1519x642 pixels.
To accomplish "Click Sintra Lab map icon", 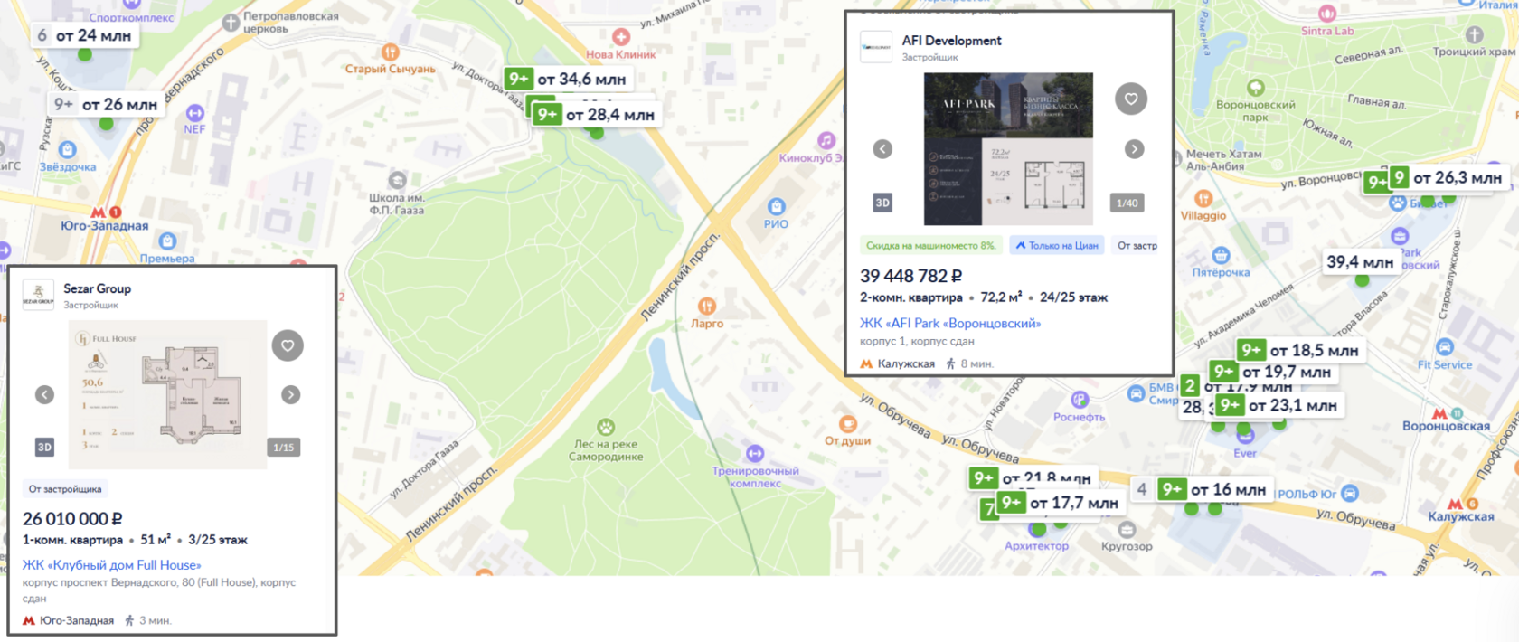I will (x=1327, y=14).
